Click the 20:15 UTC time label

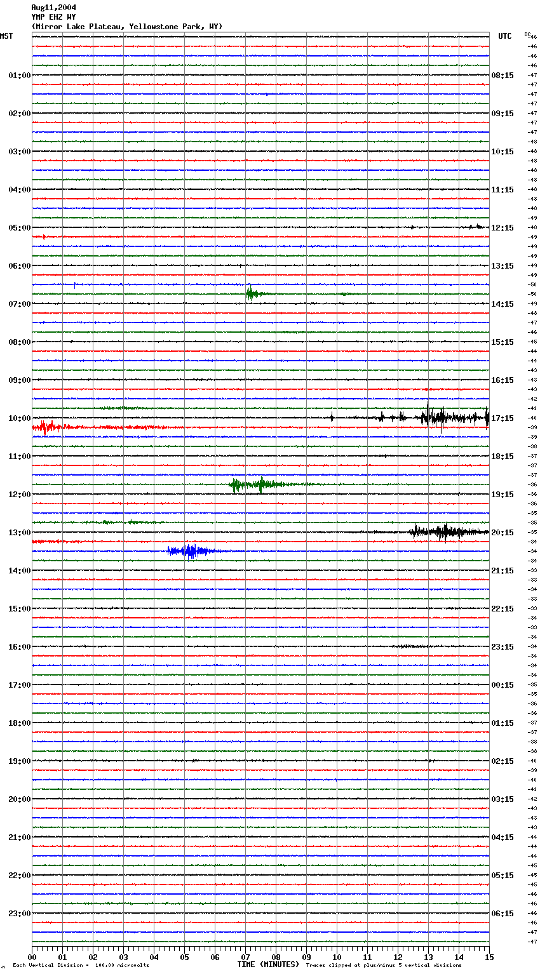503,533
